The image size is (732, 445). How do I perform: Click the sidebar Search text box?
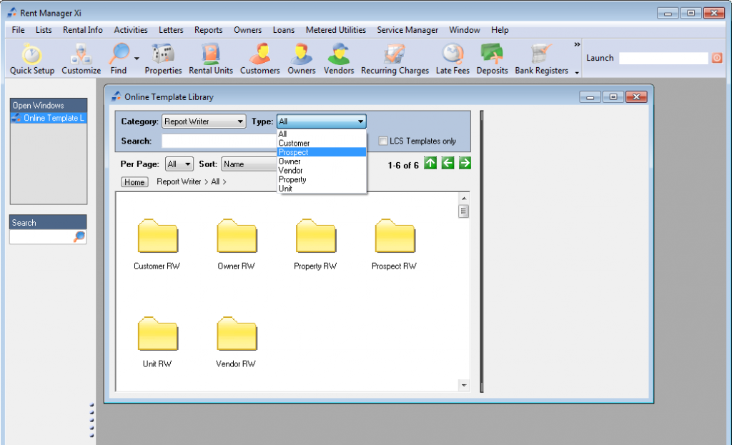tap(42, 236)
